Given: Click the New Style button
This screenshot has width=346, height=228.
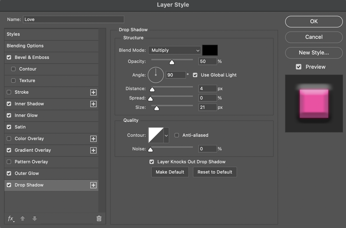Looking at the screenshot, I should (x=314, y=53).
